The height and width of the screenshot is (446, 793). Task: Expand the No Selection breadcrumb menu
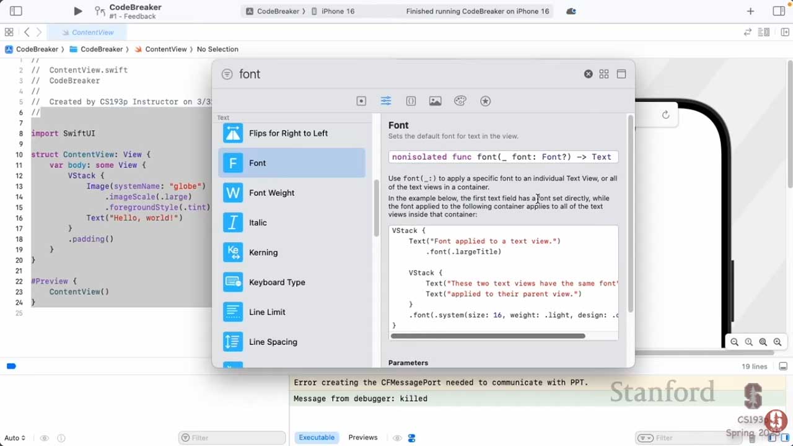(x=217, y=49)
